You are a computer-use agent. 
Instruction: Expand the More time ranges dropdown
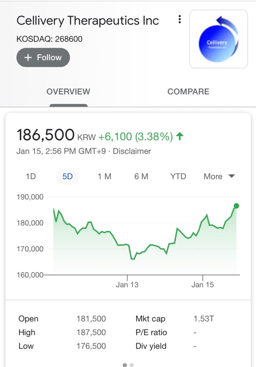[219, 176]
